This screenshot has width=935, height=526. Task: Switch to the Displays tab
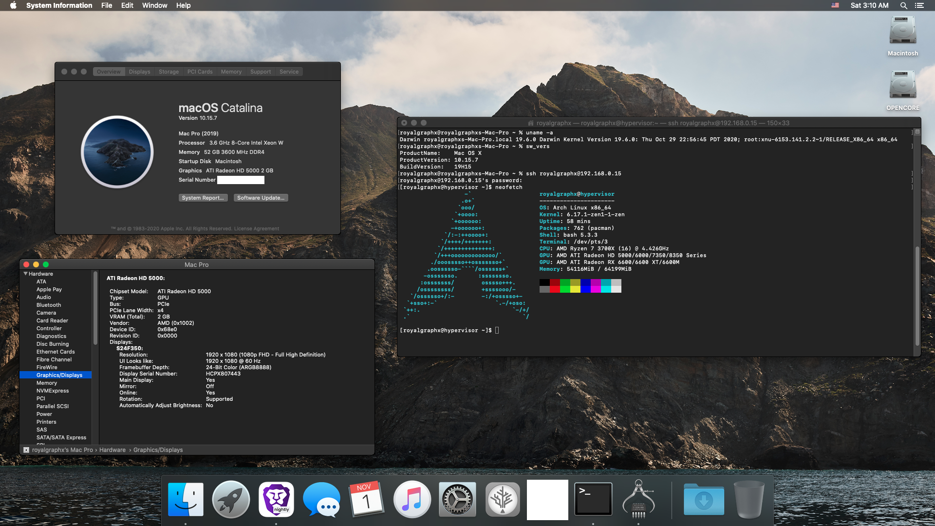(139, 72)
